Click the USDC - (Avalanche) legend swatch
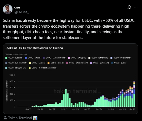This screenshot has width=142, height=121. tap(111, 58)
